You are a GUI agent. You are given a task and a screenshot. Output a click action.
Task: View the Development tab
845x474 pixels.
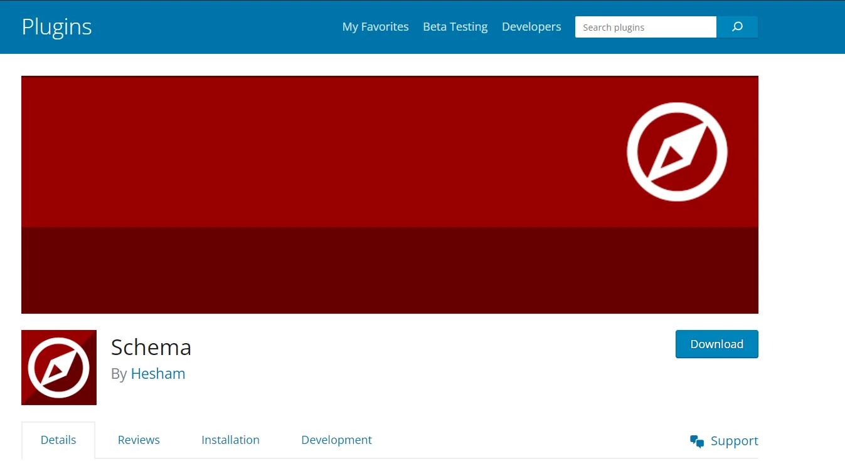(336, 440)
